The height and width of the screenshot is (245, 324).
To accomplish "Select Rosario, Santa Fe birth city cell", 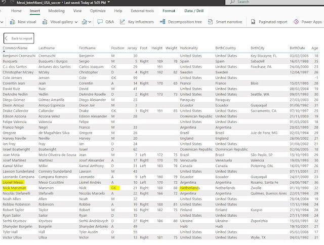I will [x=264, y=182].
